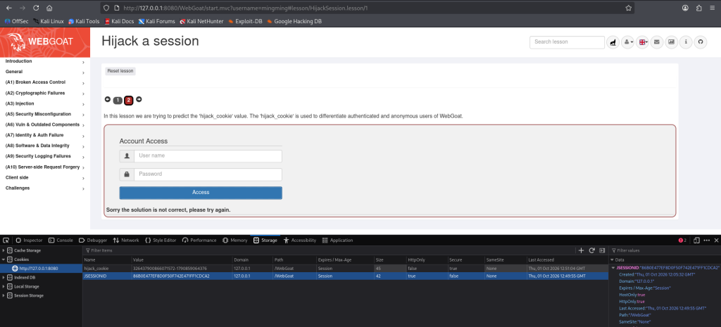Expand Indexed DB tree node

[x=4, y=277]
